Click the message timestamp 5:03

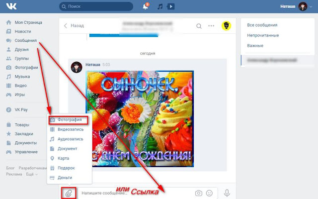point(106,65)
